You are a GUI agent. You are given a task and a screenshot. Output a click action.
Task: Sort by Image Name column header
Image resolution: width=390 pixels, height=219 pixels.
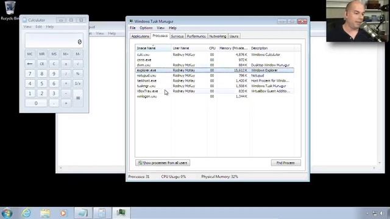[153, 48]
